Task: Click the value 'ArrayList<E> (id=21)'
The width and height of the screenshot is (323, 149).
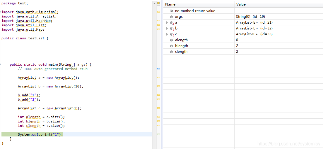Action: pyautogui.click(x=254, y=22)
